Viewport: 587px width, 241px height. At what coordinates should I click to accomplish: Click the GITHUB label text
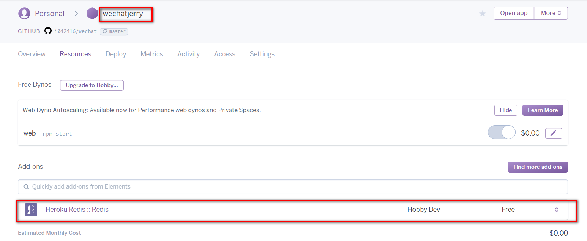(x=29, y=31)
